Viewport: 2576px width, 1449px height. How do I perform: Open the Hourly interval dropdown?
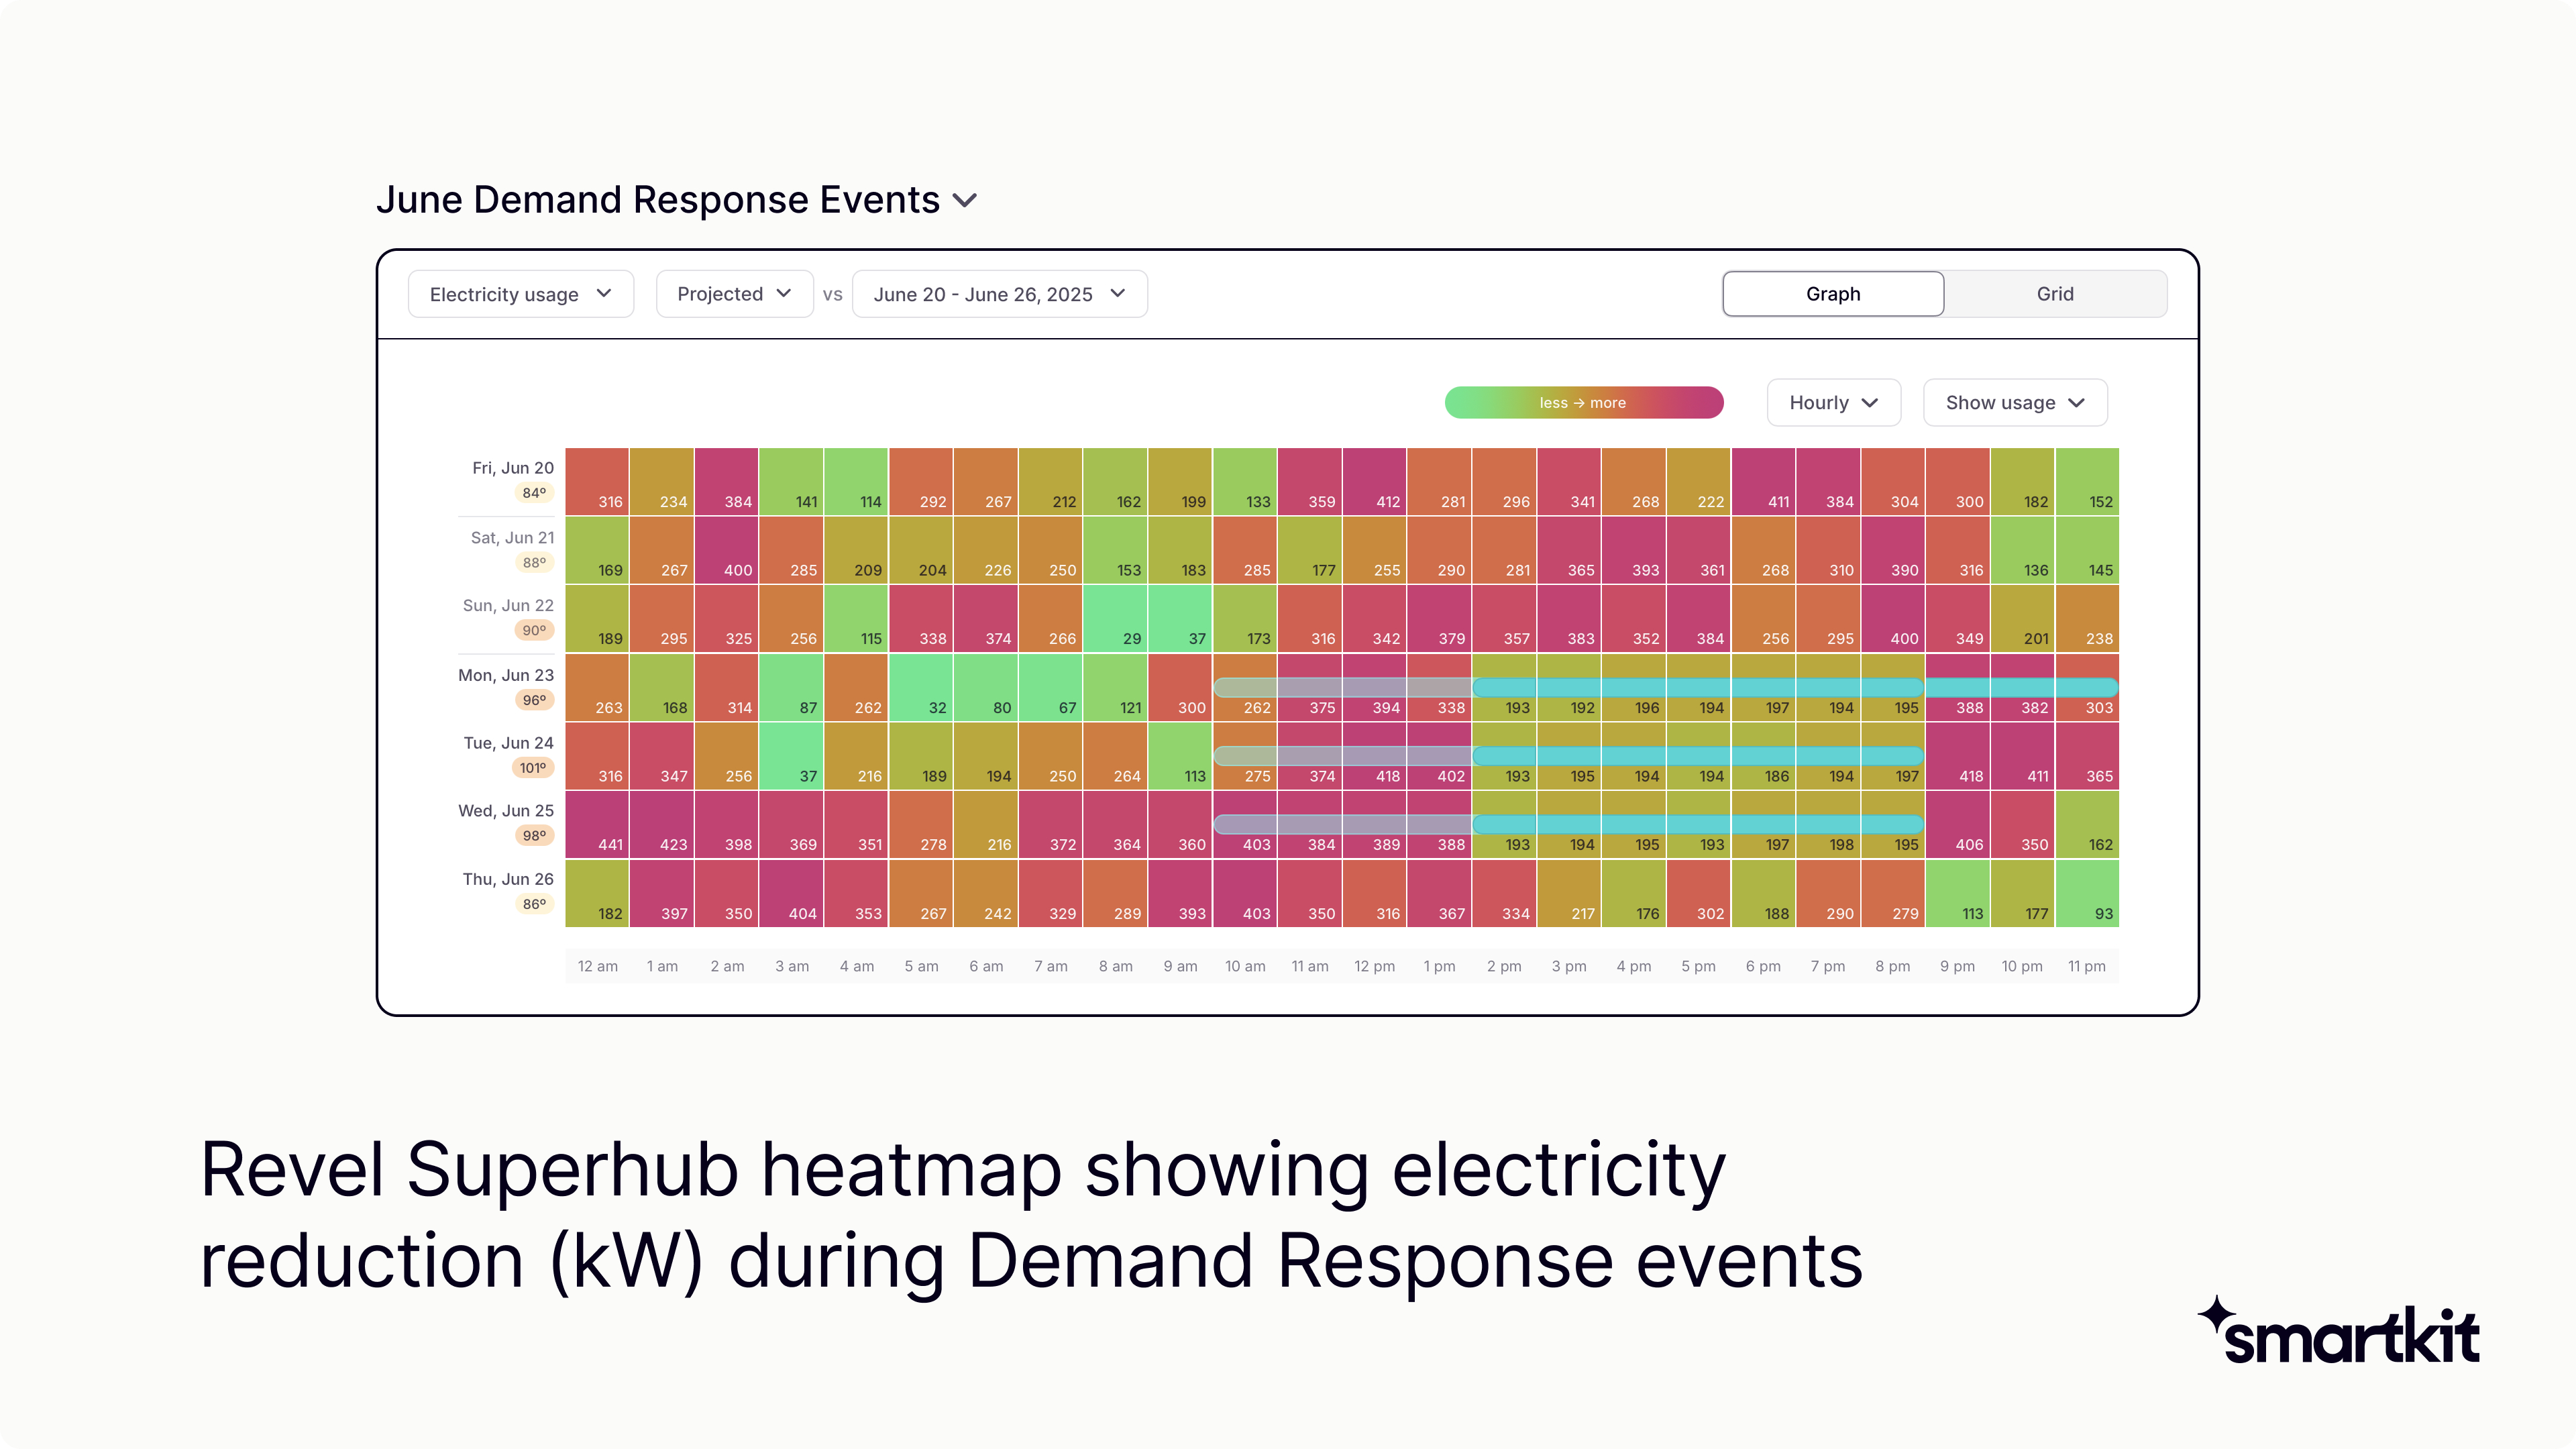(x=1833, y=403)
